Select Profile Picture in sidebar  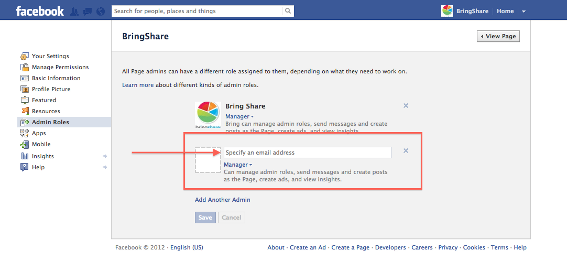pos(51,89)
